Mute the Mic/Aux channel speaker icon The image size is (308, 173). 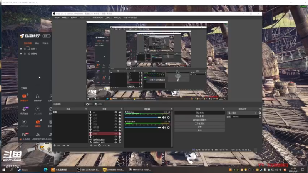pyautogui.click(x=164, y=118)
